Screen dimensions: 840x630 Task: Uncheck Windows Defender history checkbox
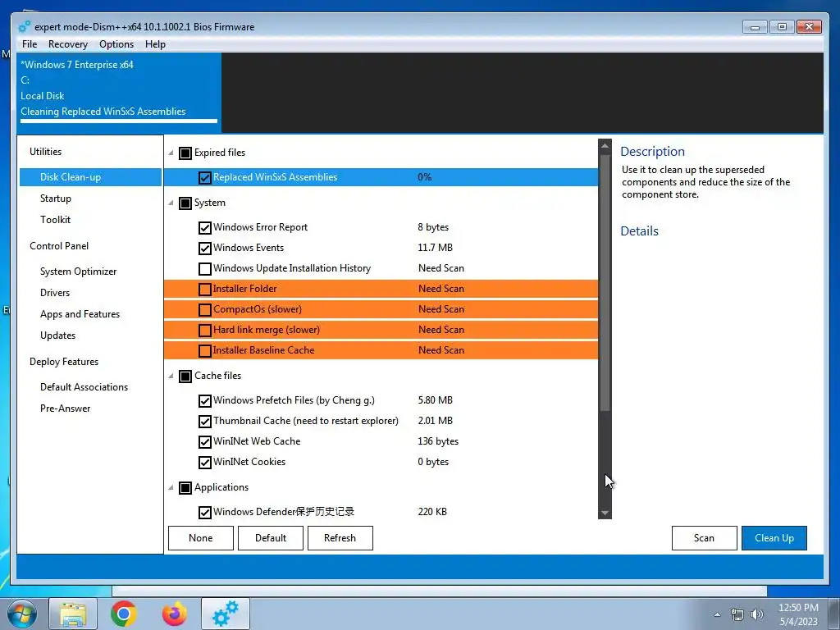point(204,512)
